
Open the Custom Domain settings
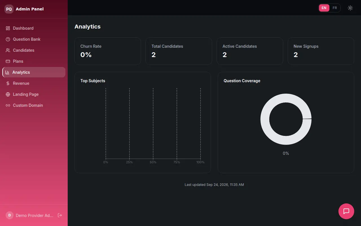tap(34, 105)
